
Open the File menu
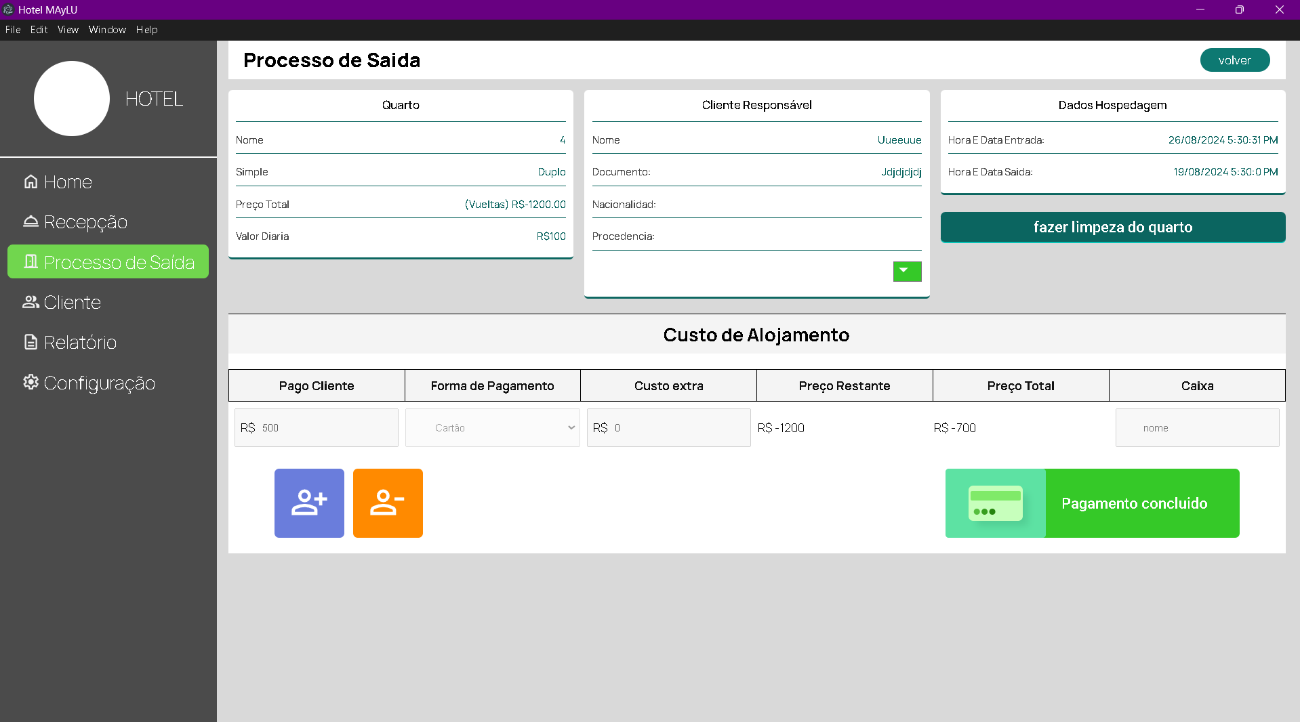13,30
